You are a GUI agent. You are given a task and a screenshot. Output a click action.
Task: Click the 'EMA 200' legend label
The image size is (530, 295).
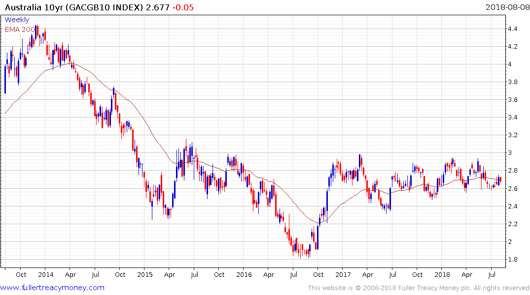pyautogui.click(x=20, y=29)
